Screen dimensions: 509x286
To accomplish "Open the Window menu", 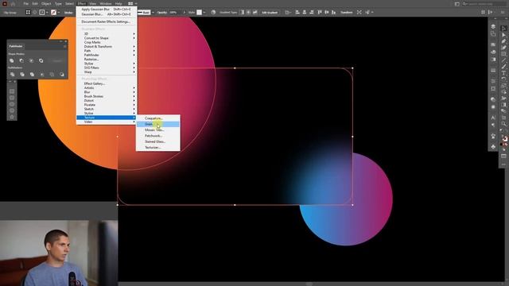I will pyautogui.click(x=106, y=3).
